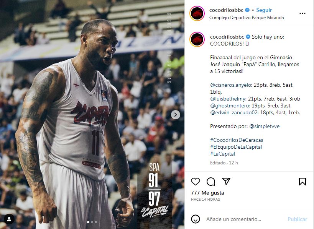Open the @simpletvve sponsor profile

264,126
